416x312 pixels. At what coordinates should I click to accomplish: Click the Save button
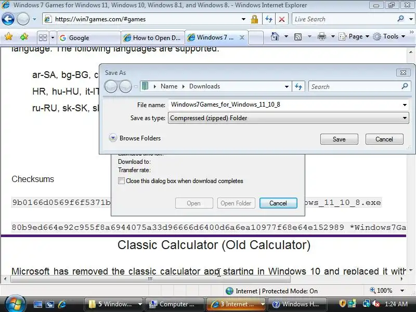(339, 139)
